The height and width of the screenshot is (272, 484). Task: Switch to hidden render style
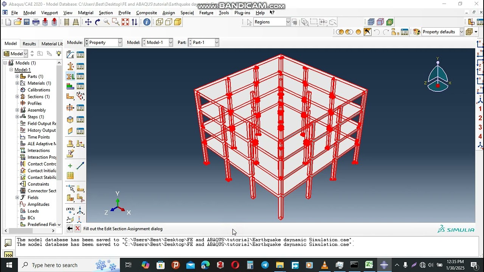(169, 22)
